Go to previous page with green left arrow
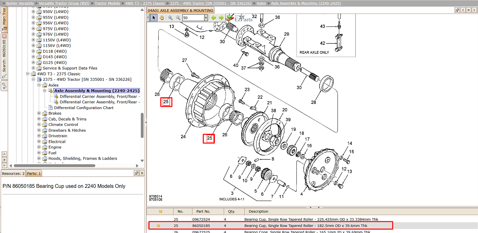 (x=214, y=18)
